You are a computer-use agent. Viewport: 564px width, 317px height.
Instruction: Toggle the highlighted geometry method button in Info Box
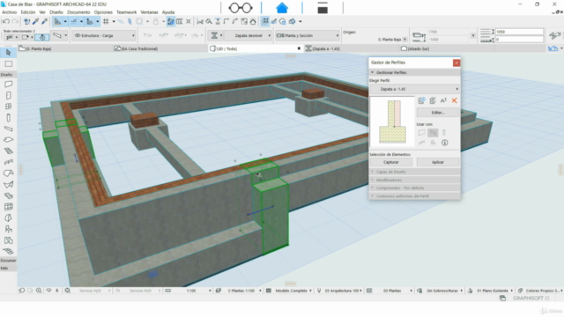42,37
